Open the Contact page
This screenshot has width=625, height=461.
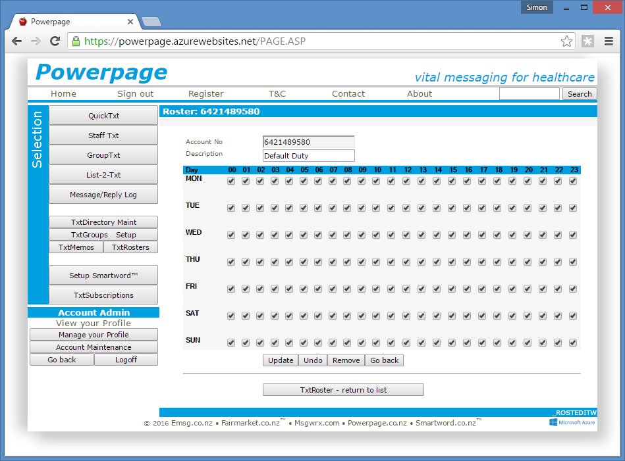pyautogui.click(x=348, y=93)
